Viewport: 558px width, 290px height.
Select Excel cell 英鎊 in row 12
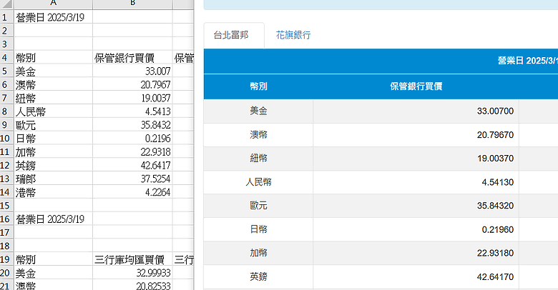tap(54, 165)
